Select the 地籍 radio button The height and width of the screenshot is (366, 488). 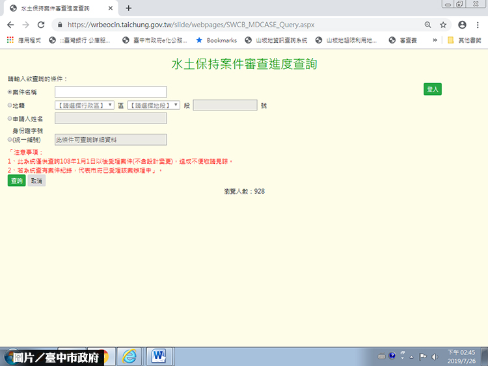(x=10, y=105)
